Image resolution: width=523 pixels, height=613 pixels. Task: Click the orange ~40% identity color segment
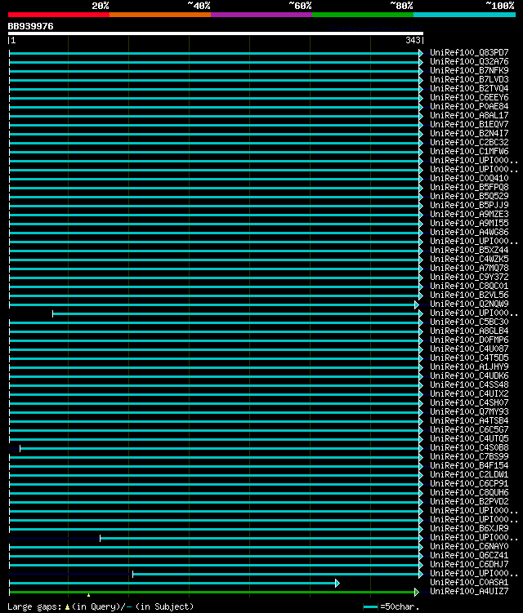160,15
